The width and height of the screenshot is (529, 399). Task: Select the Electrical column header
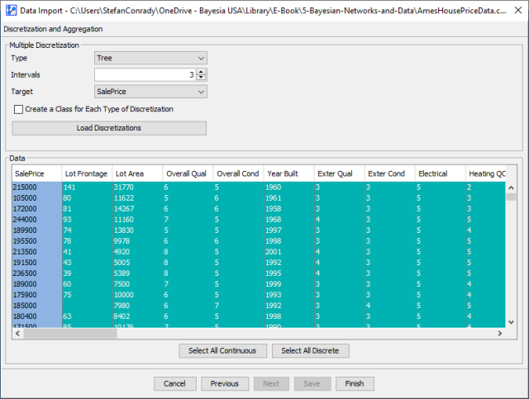[441, 173]
